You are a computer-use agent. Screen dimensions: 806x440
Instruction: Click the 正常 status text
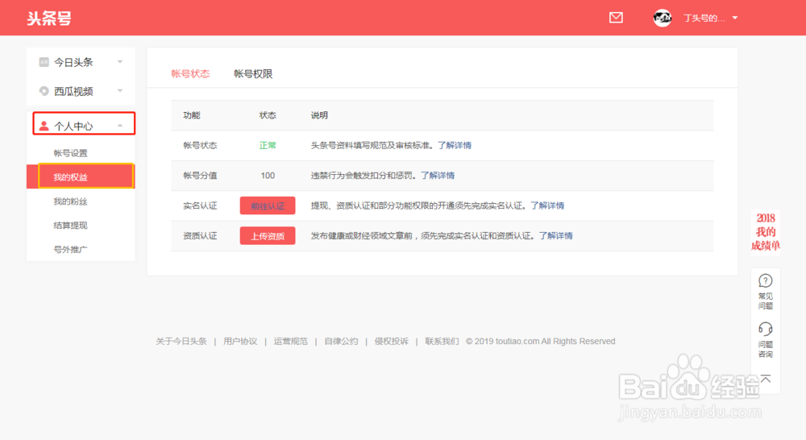click(268, 146)
